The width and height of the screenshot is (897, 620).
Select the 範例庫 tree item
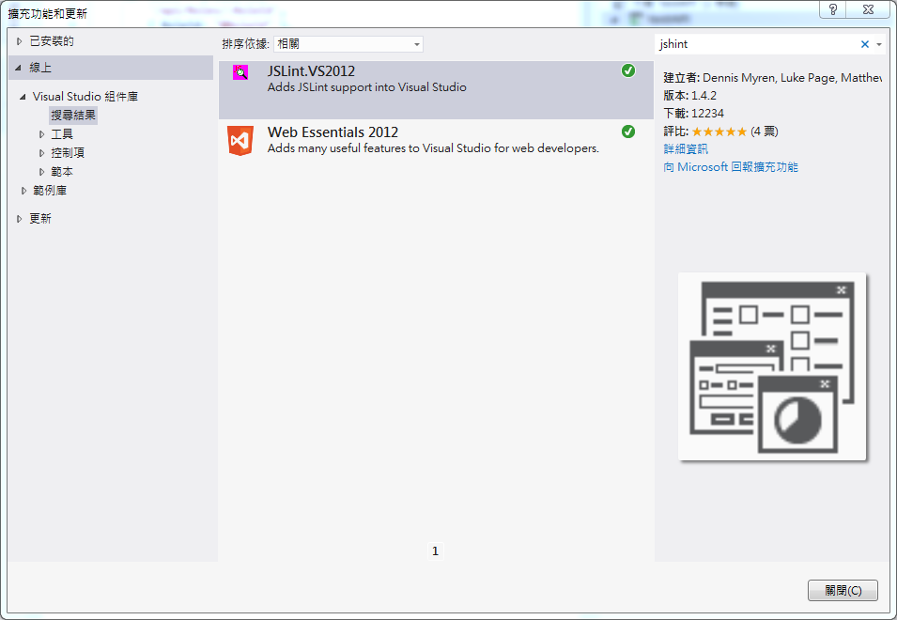pos(50,191)
